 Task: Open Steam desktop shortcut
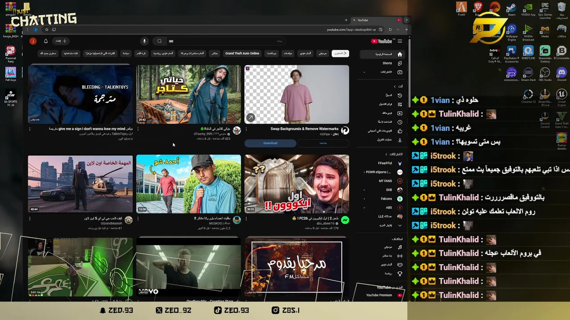[x=512, y=9]
